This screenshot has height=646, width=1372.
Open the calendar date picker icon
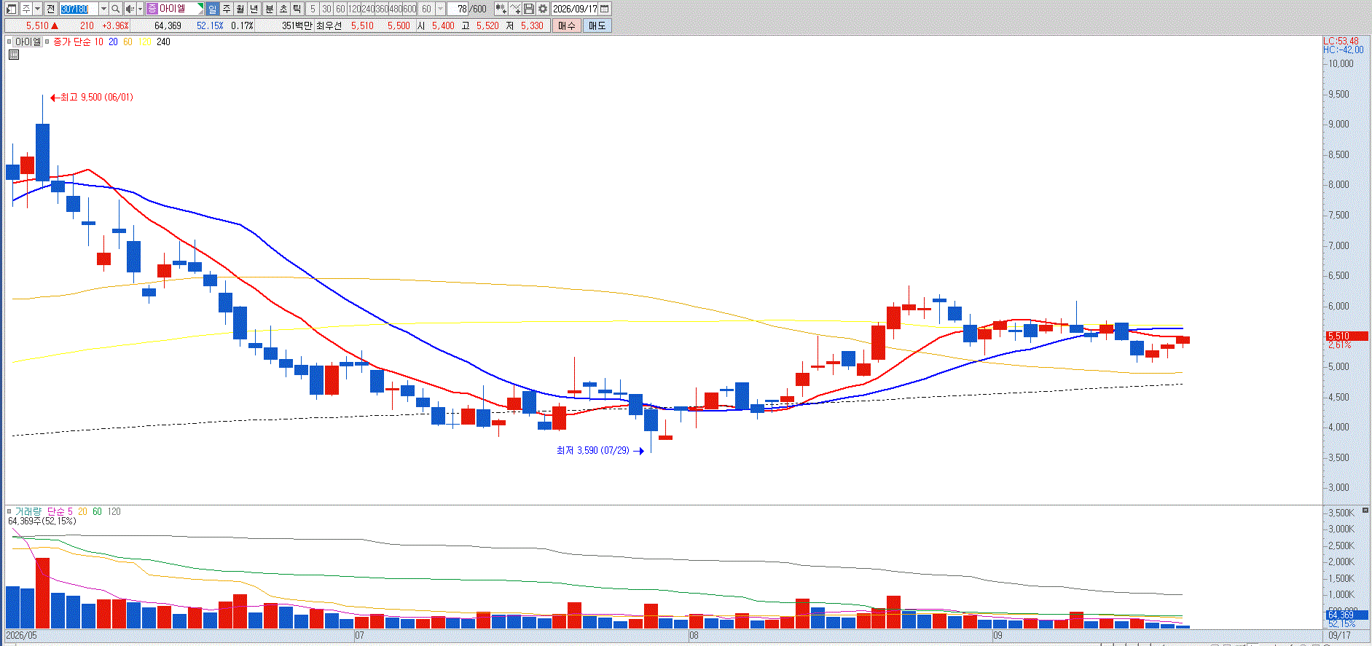click(x=604, y=9)
